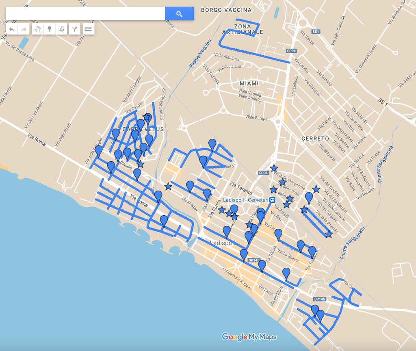The image size is (416, 351).
Task: Click the star marker at Via delle Primule end
Action: [x=329, y=234]
